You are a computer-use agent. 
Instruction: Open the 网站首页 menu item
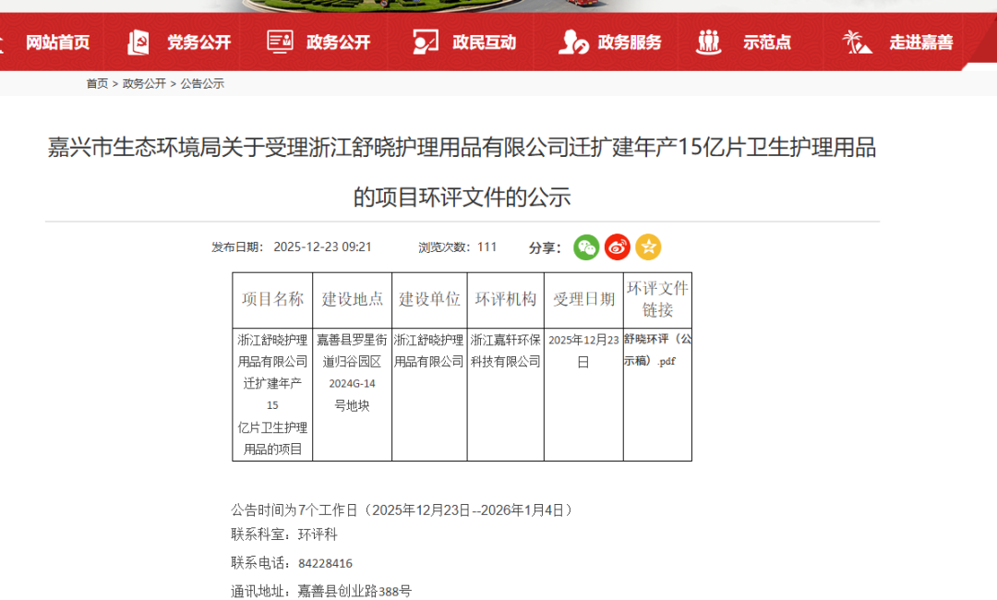tap(57, 42)
